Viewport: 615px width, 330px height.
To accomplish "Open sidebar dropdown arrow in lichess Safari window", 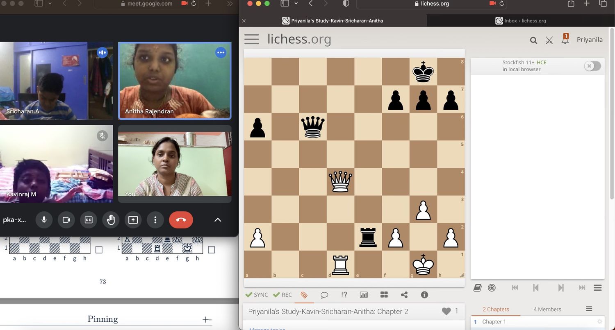I will click(x=296, y=4).
